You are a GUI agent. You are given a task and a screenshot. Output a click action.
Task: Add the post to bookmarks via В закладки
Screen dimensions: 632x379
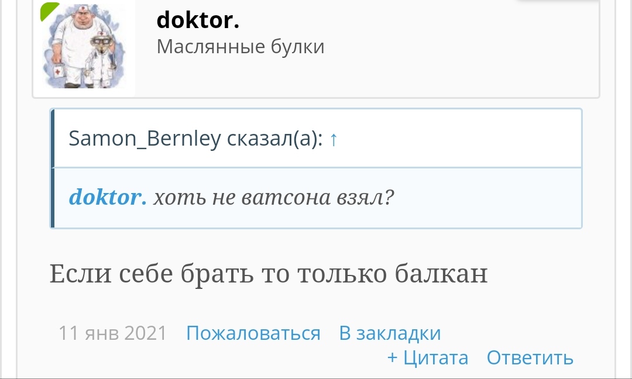click(x=390, y=333)
